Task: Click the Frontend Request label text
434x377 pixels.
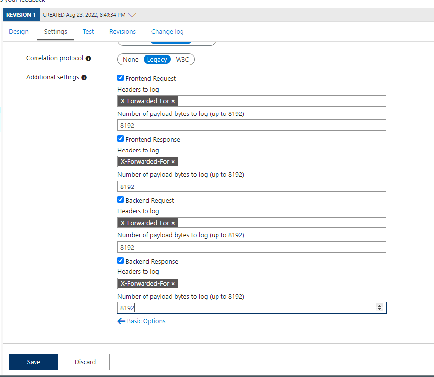Action: 150,78
